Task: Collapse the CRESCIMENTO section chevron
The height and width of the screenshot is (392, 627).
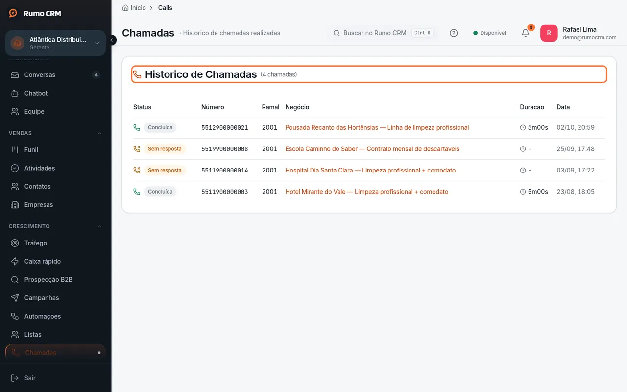Action: 100,226
